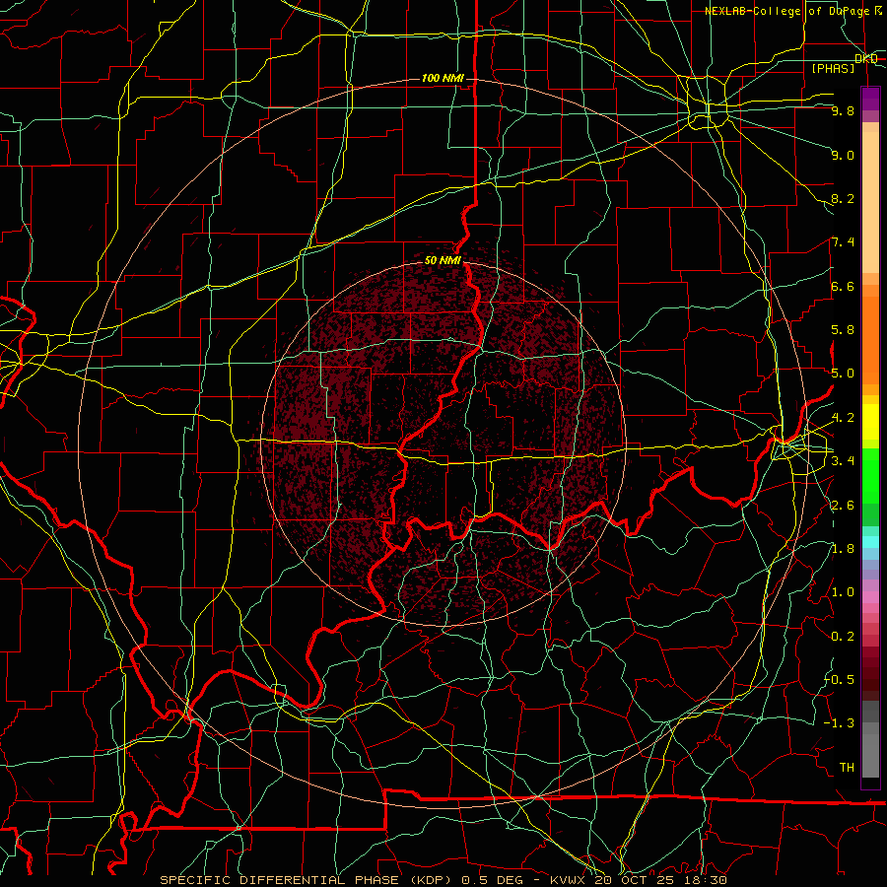Pick the yellow swatch in the color bar
887x887 pixels.
pos(870,422)
